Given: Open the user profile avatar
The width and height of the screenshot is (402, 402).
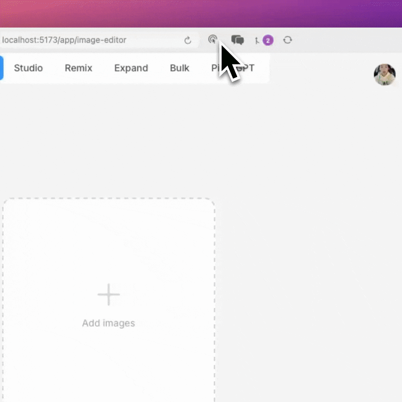Looking at the screenshot, I should 385,74.
